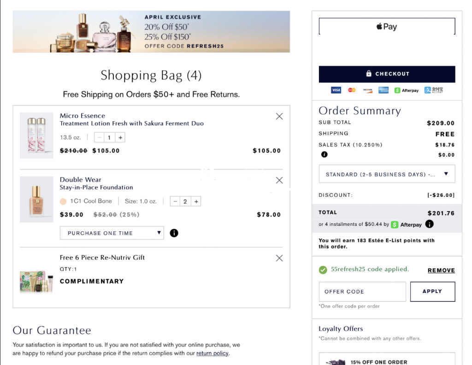472x365 pixels.
Task: Open the Purchase One Time dropdown
Action: pyautogui.click(x=112, y=233)
